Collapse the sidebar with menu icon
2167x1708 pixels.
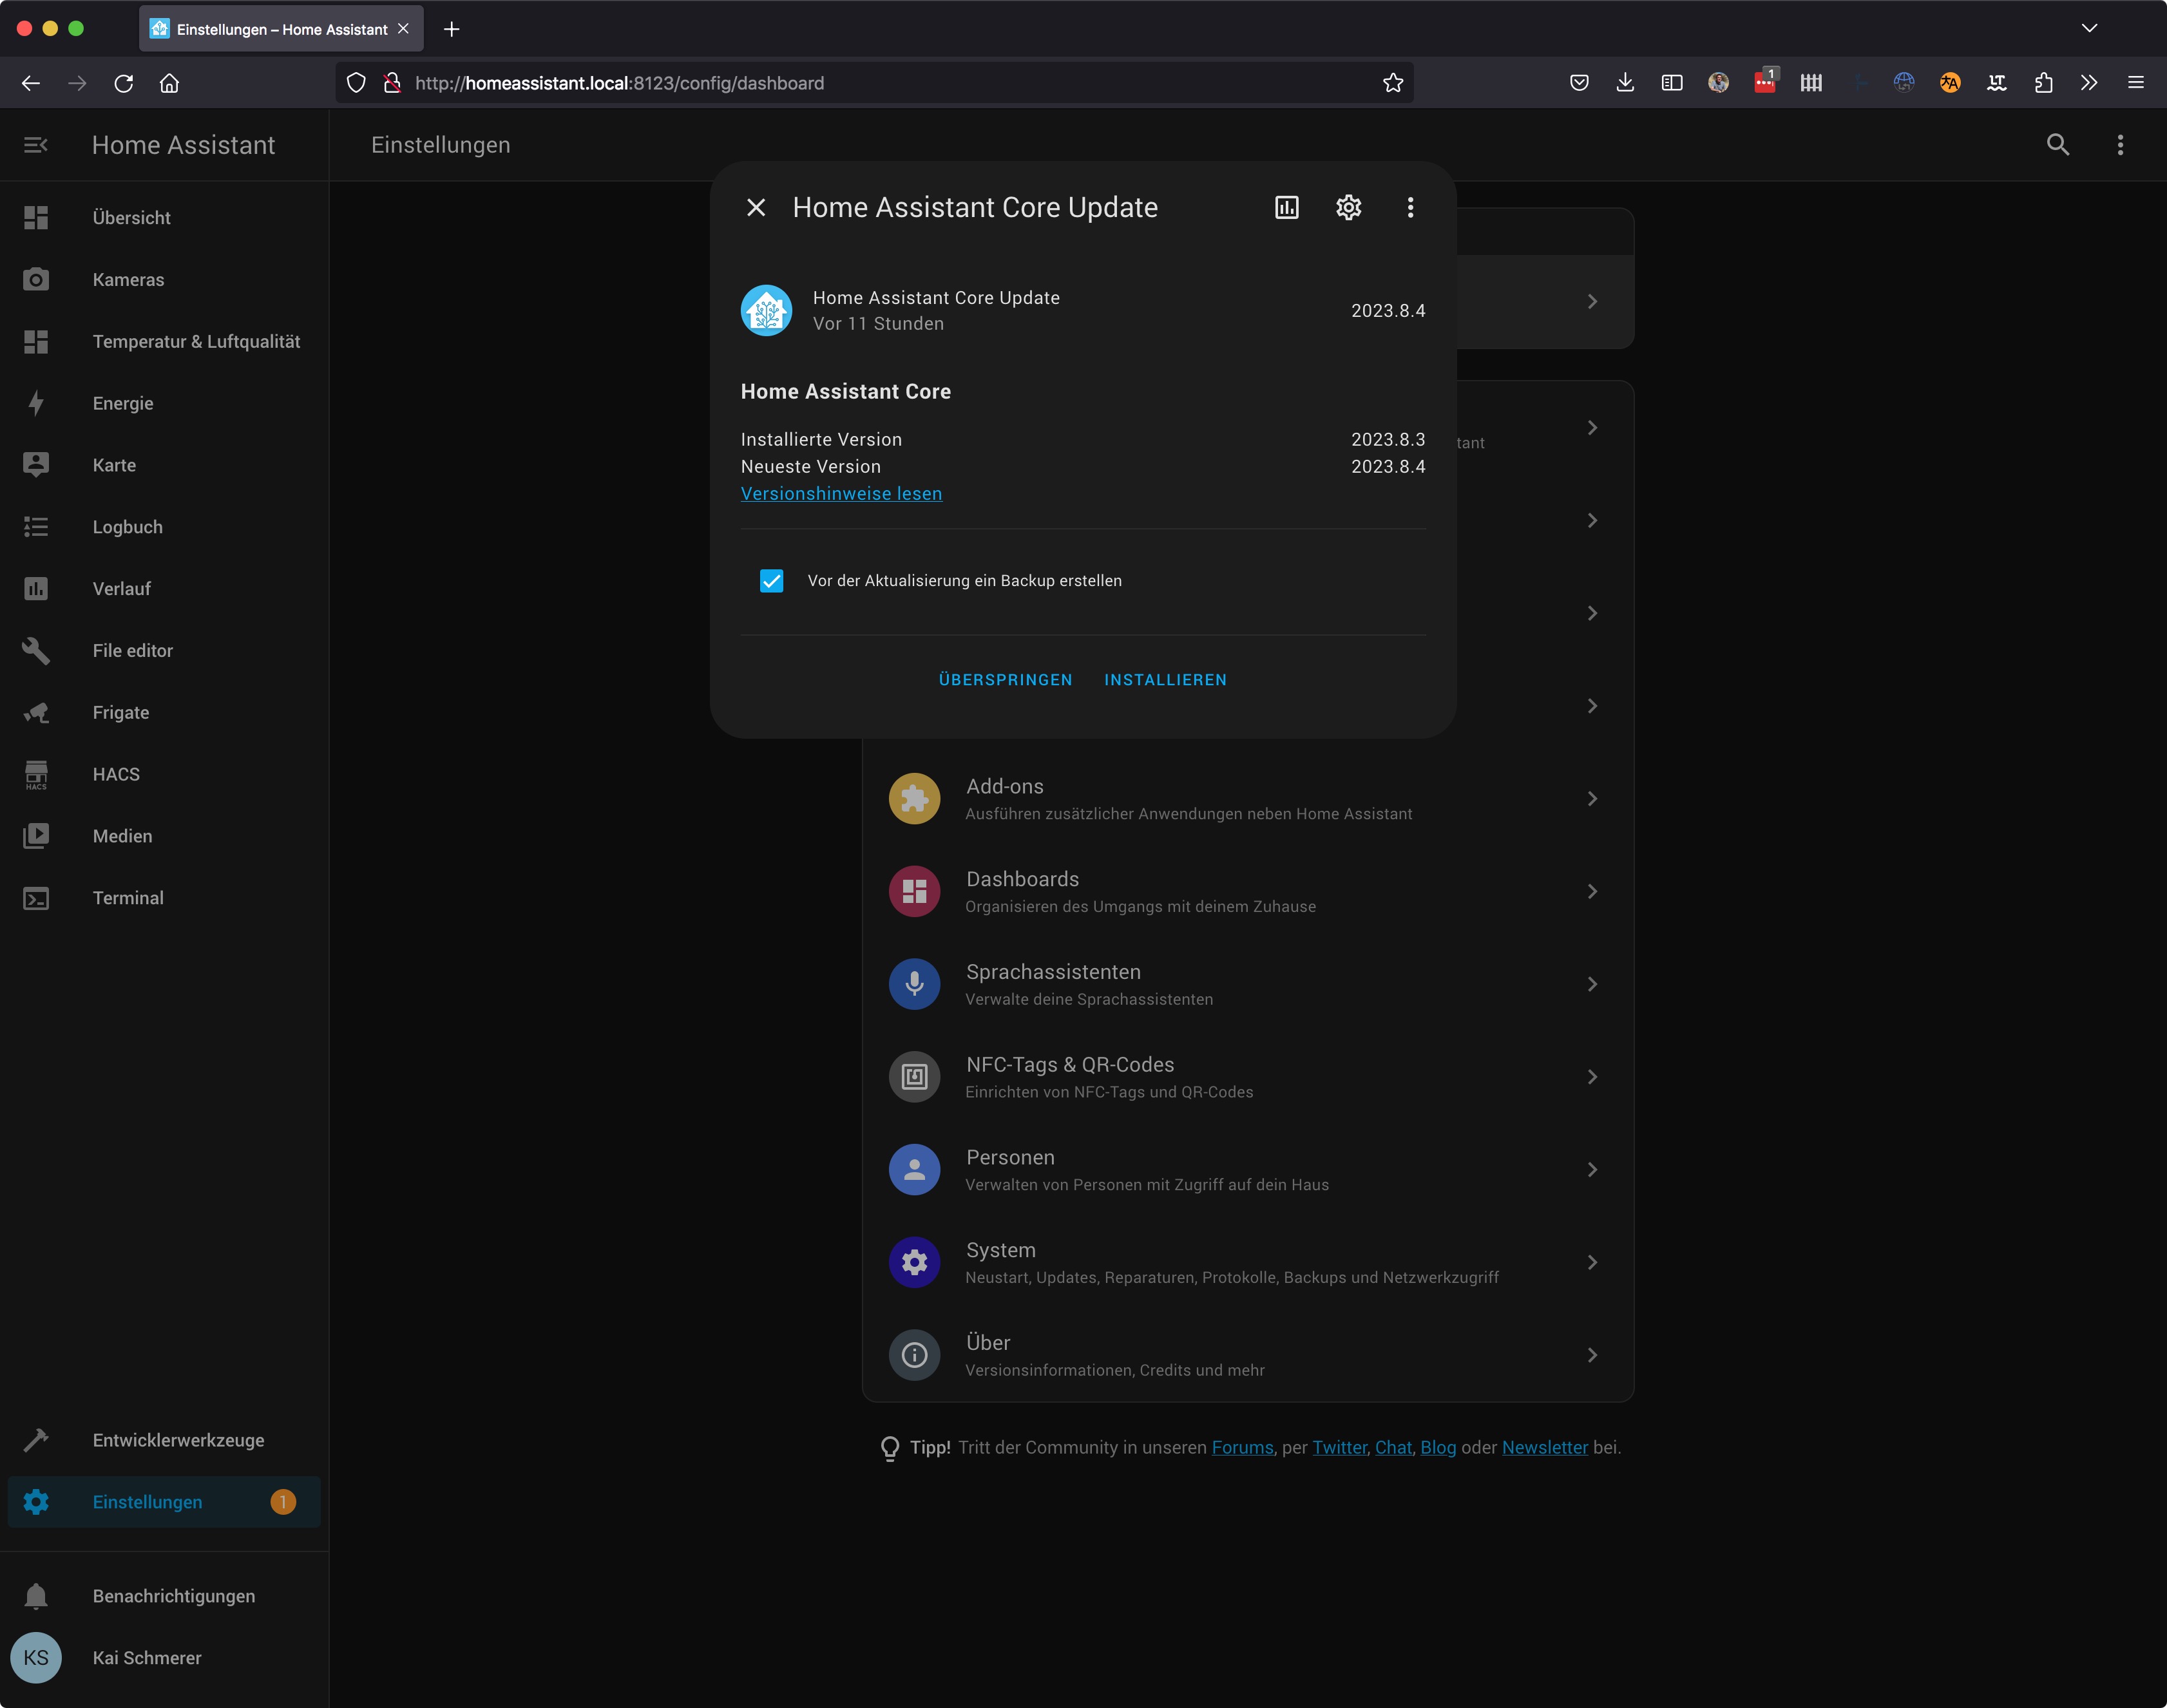coord(36,145)
